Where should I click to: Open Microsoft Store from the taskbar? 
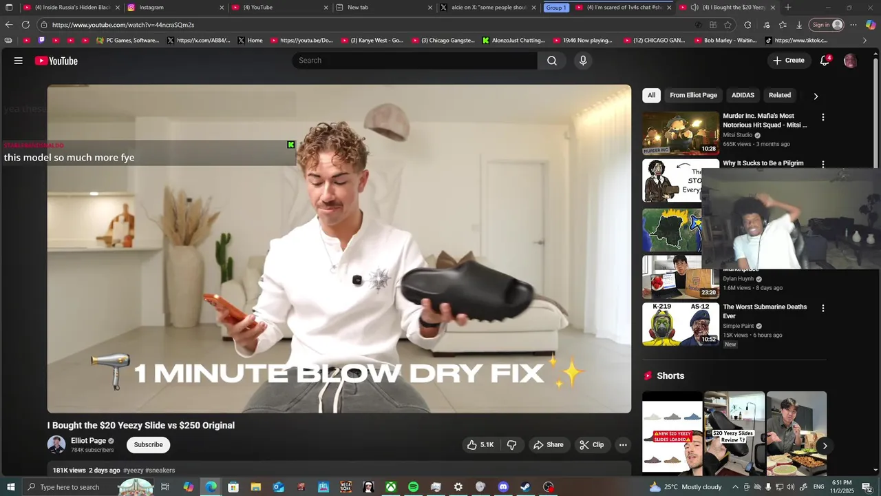point(233,487)
